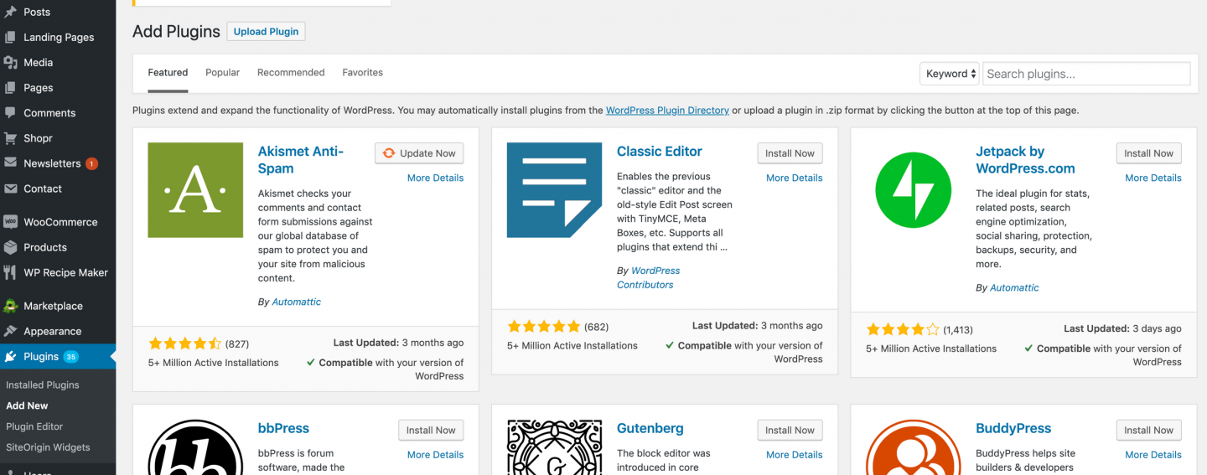The height and width of the screenshot is (475, 1207).
Task: Click the Posts pin icon in sidebar
Action: click(10, 12)
